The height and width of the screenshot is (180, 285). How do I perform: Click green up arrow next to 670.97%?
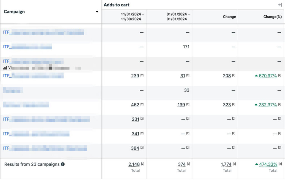point(256,76)
